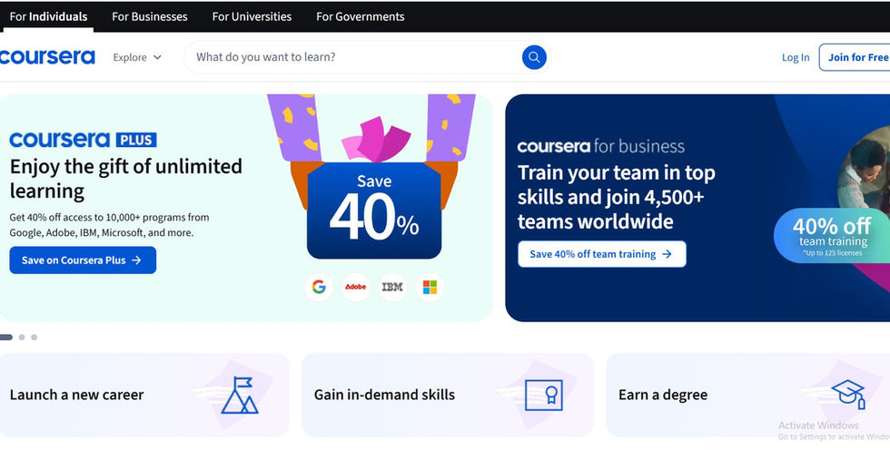Expand the Explore dropdown menu
The width and height of the screenshot is (890, 460).
tap(137, 57)
